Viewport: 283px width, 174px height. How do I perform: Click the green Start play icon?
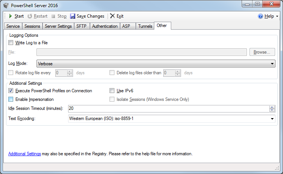[11, 16]
